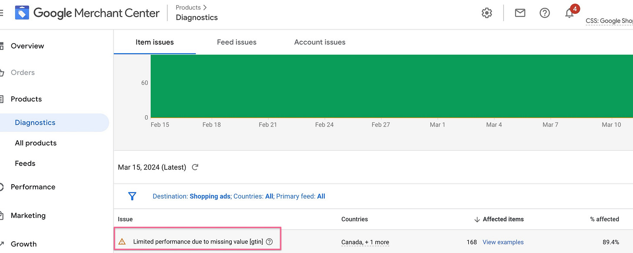Click the Overview sidebar icon
The width and height of the screenshot is (633, 253).
click(2, 46)
